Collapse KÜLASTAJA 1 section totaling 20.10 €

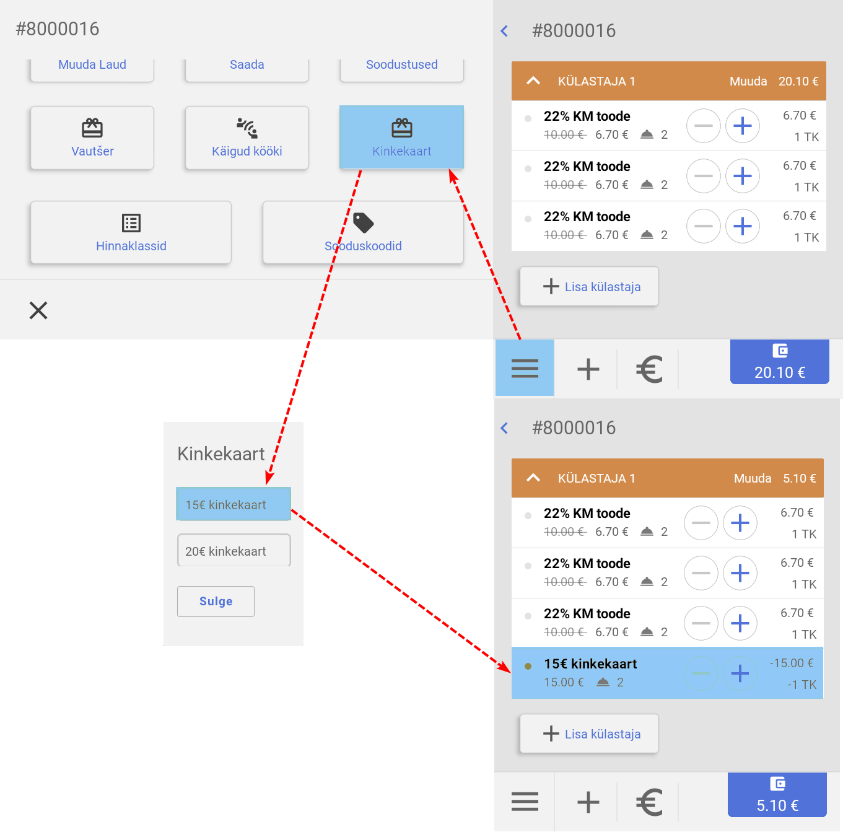pyautogui.click(x=533, y=81)
